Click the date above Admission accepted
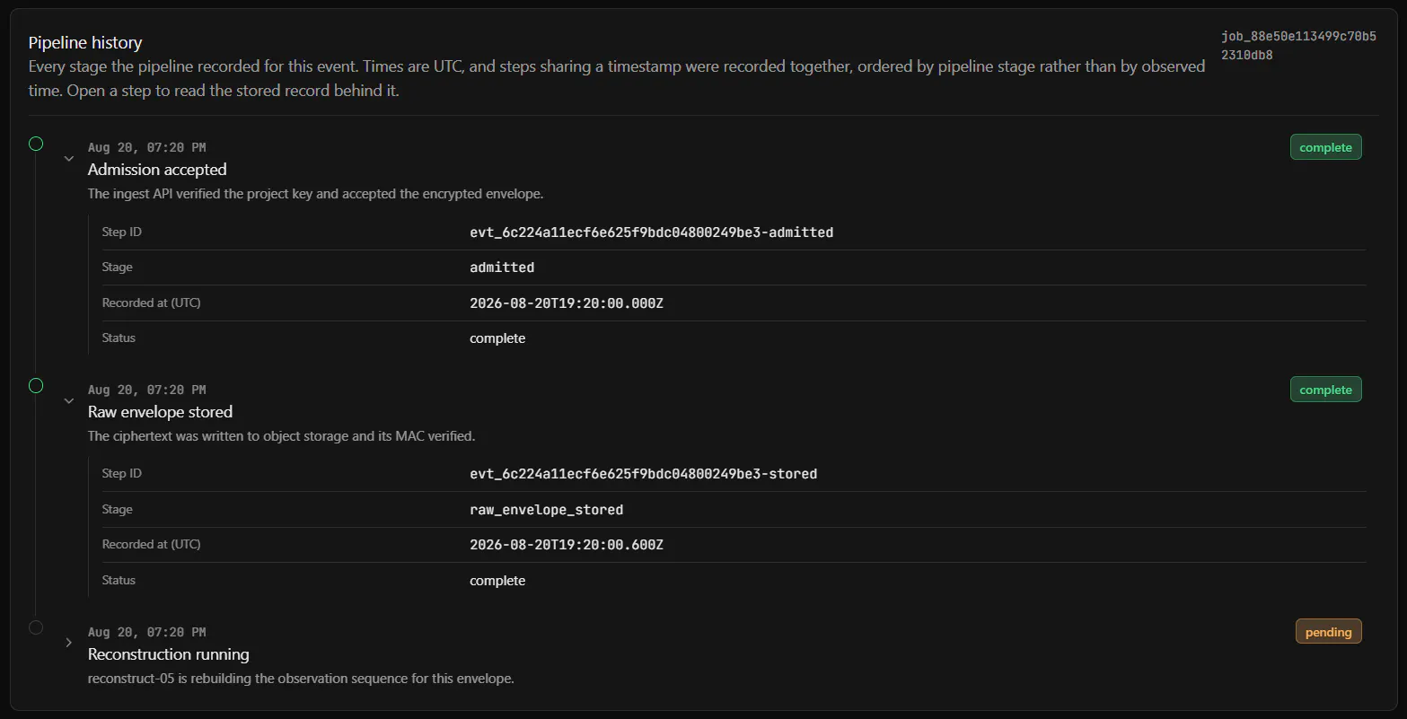Screen dimensions: 1407x719 tap(147, 147)
